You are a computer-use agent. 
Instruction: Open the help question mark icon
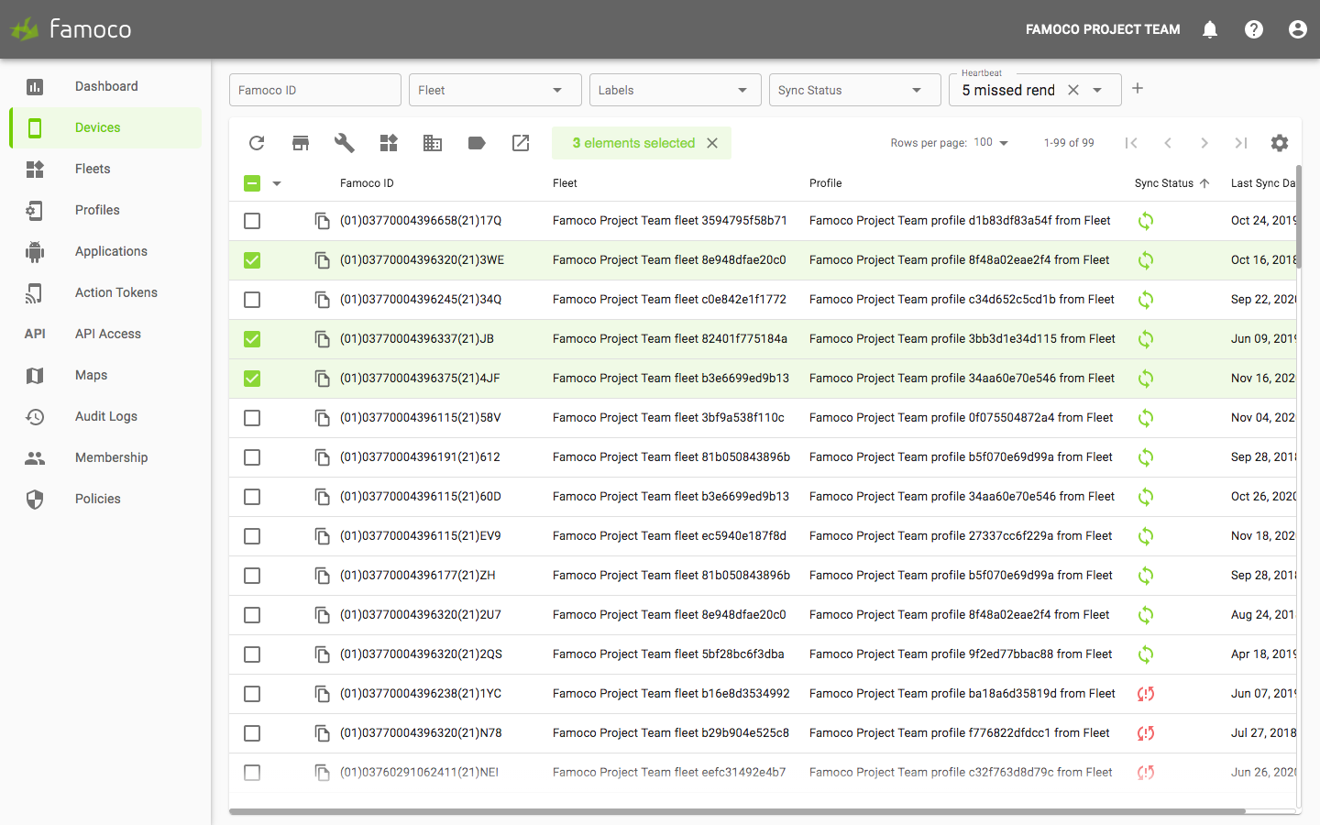[1254, 29]
